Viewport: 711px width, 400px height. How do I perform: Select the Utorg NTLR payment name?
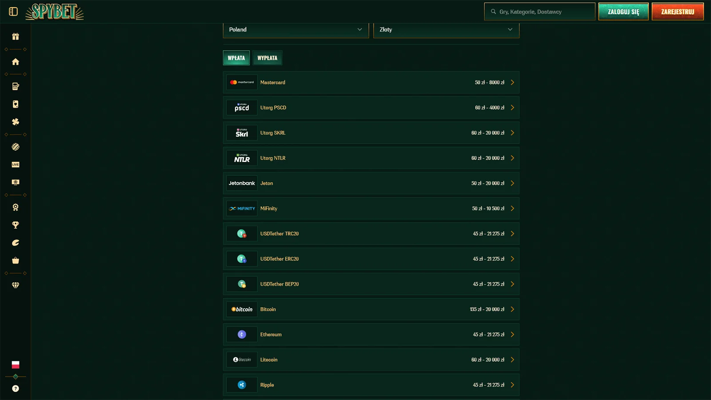click(273, 158)
